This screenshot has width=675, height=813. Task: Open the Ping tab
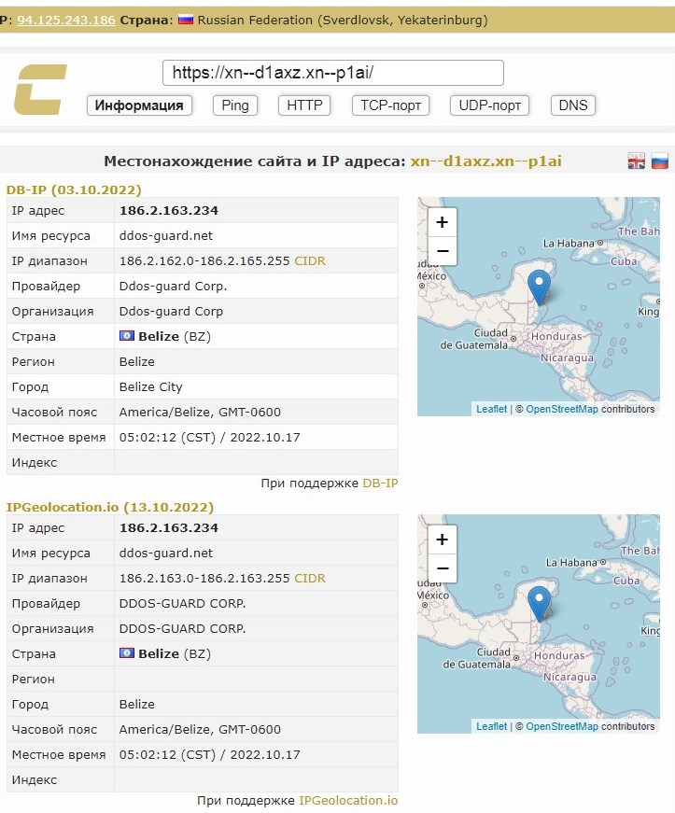click(x=235, y=105)
